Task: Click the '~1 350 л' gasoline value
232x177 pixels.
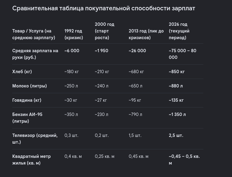Action: (x=177, y=115)
